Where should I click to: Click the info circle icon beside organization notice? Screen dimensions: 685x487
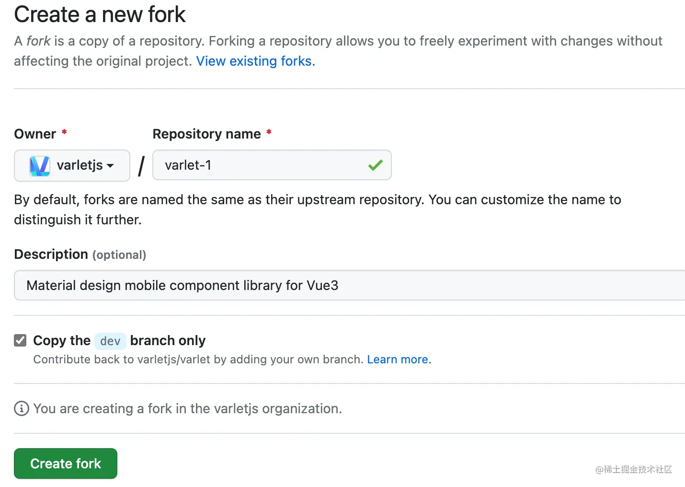pyautogui.click(x=22, y=408)
